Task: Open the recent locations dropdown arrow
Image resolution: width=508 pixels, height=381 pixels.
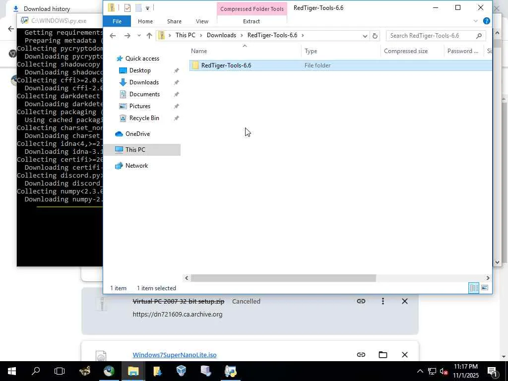Action: pyautogui.click(x=139, y=36)
